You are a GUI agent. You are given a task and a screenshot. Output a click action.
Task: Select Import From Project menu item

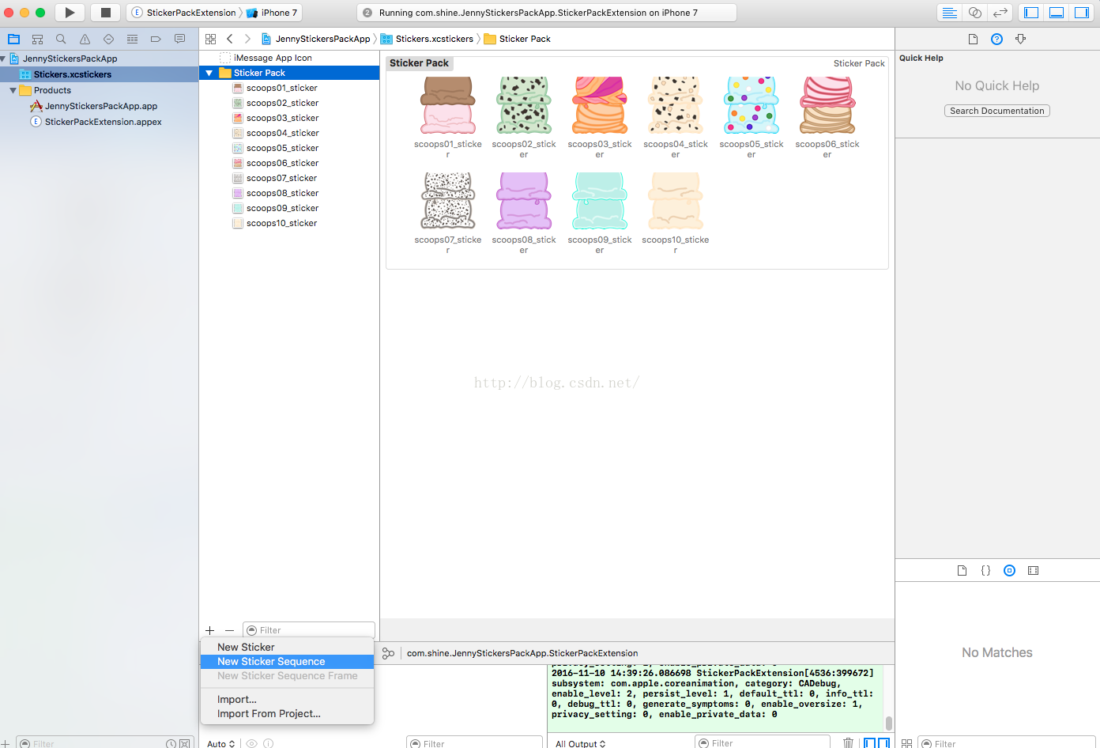tap(269, 714)
